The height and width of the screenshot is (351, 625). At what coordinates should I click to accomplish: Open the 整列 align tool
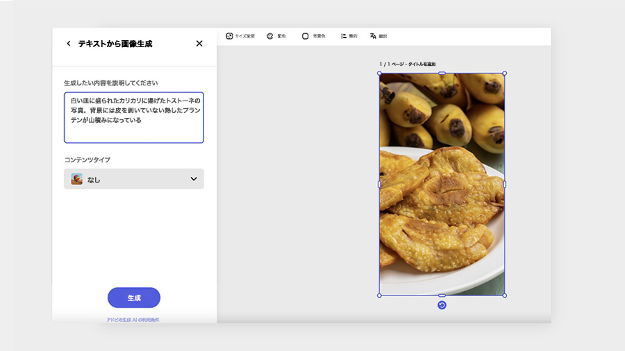[349, 36]
